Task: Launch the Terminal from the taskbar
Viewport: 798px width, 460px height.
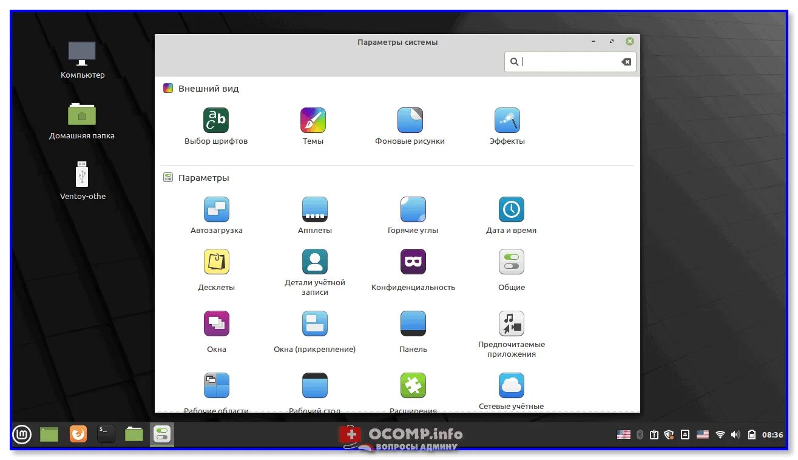Action: tap(106, 434)
